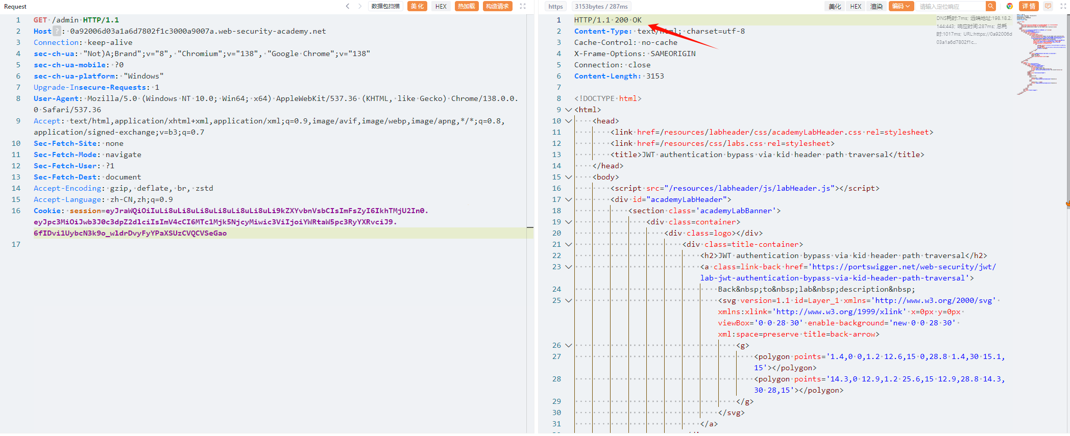
Task: Click 'Content-Length: 3153' response header
Action: tap(619, 76)
